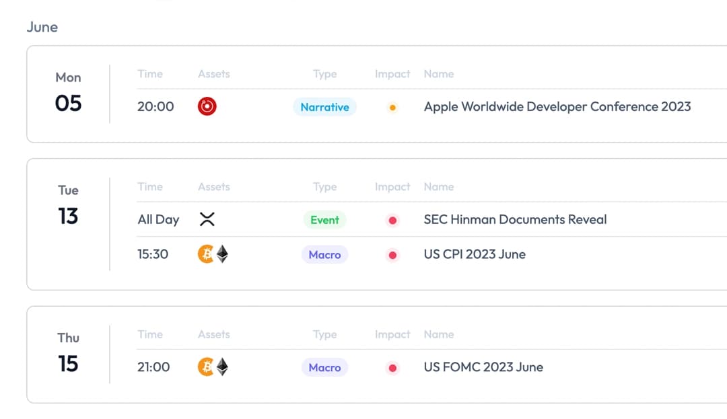Click orange impact dot for Apple conference

(x=392, y=108)
